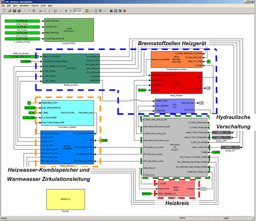Select the blue WATER STORAGE block
Image resolution: width=256 pixels, height=221 pixels.
[67, 148]
